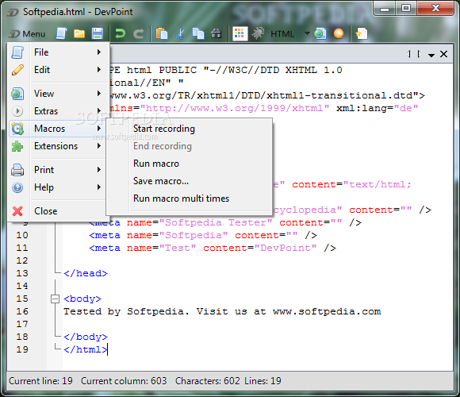Screen dimensions: 460x397
Task: Open the tab list dropdown arrow
Action: pos(431,55)
